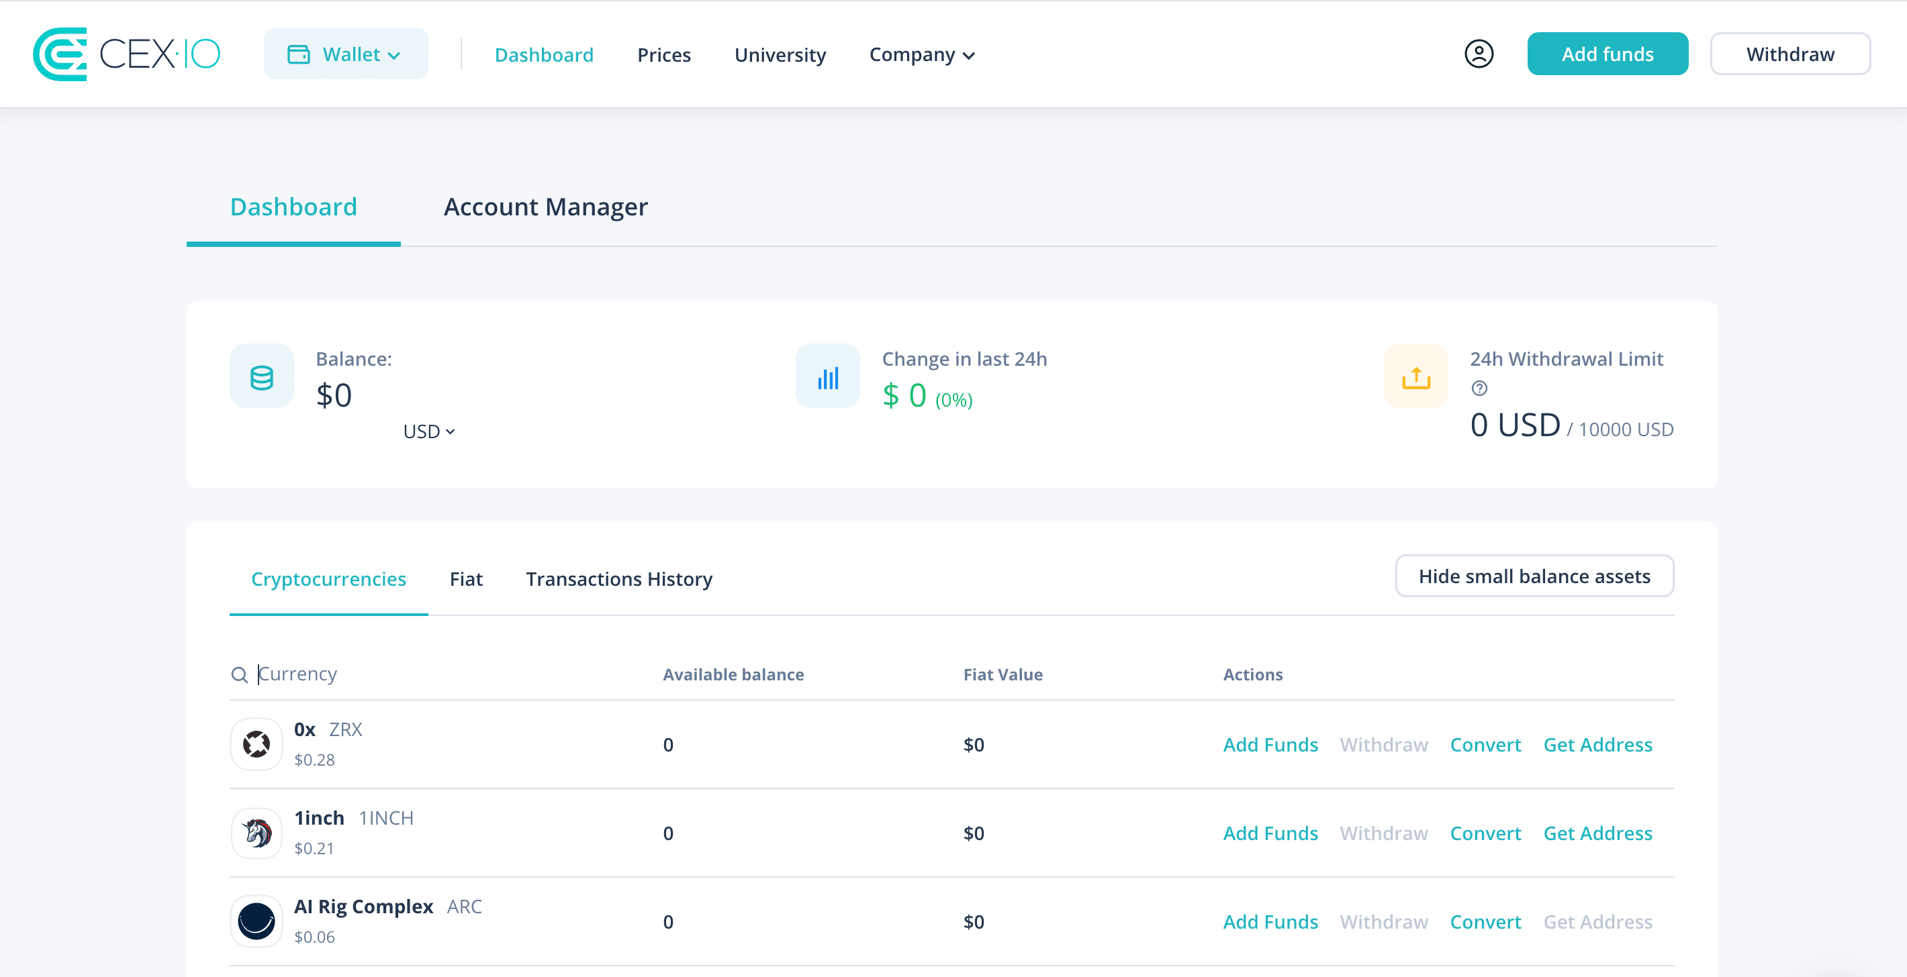Click the 0 USD withdrawal limit value
This screenshot has width=1907, height=977.
click(1515, 425)
